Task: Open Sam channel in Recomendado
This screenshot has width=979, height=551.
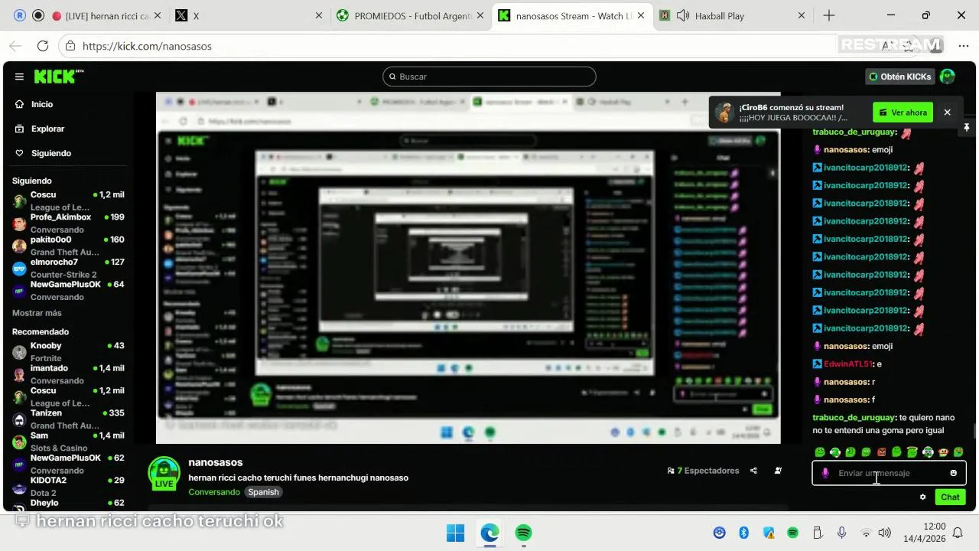Action: 68,441
